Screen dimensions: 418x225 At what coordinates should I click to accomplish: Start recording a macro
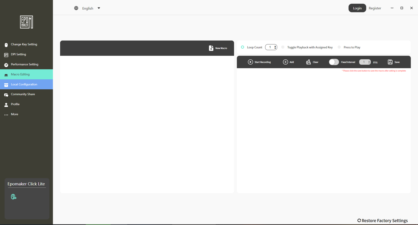pos(250,62)
